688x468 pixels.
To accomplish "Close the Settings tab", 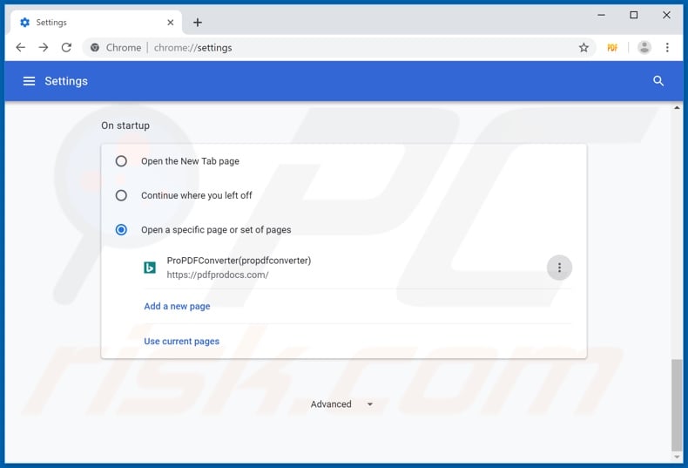I will (170, 23).
